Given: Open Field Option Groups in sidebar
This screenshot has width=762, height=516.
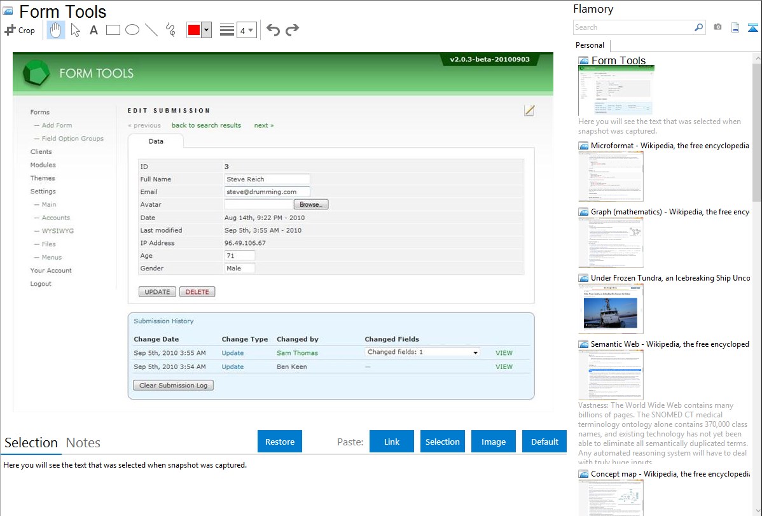Looking at the screenshot, I should pyautogui.click(x=73, y=138).
